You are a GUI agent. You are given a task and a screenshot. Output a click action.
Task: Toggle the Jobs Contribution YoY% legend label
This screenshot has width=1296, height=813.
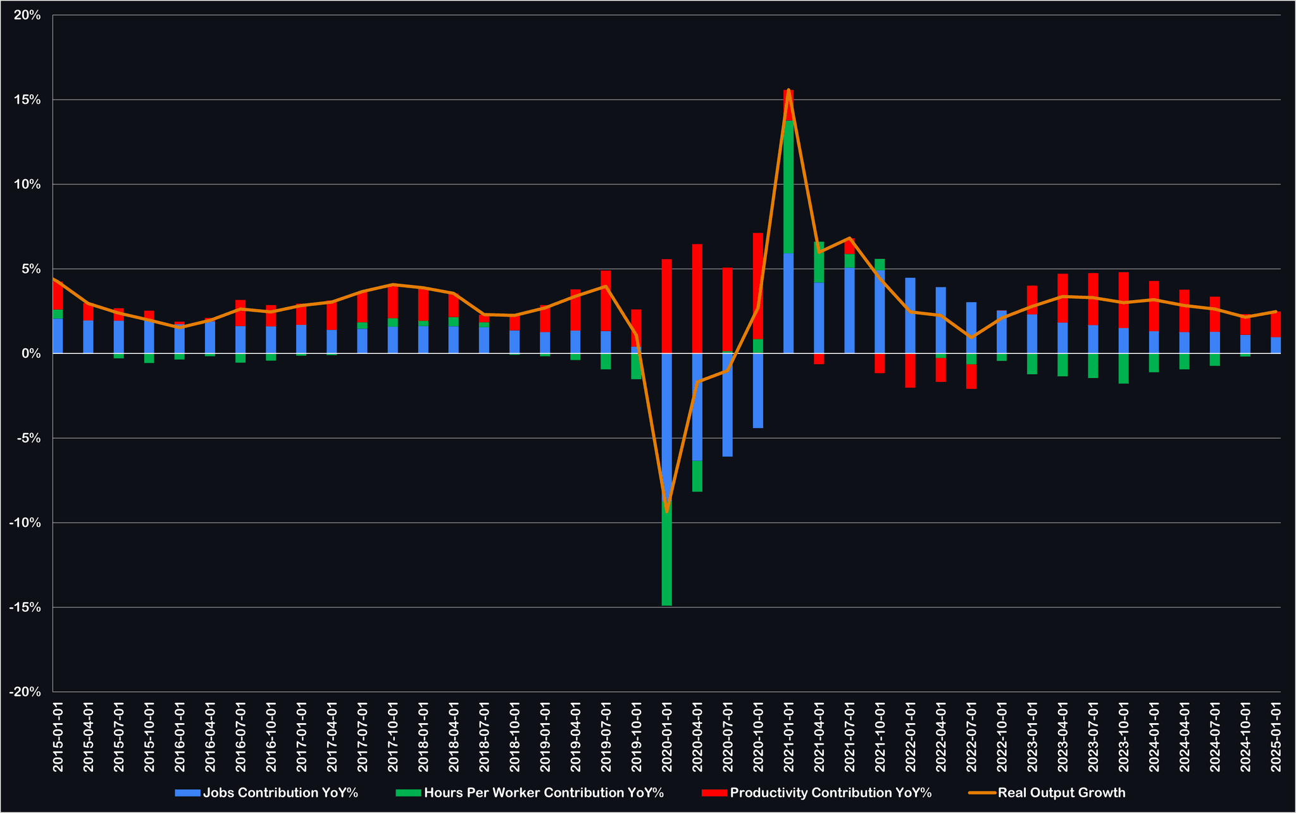[280, 793]
